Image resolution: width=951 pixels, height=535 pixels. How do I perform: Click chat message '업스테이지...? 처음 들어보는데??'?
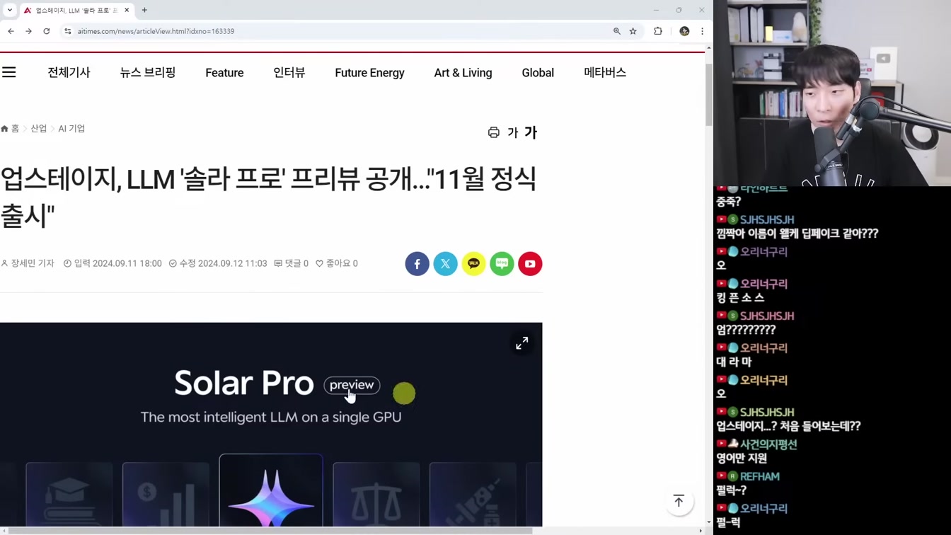[788, 426]
